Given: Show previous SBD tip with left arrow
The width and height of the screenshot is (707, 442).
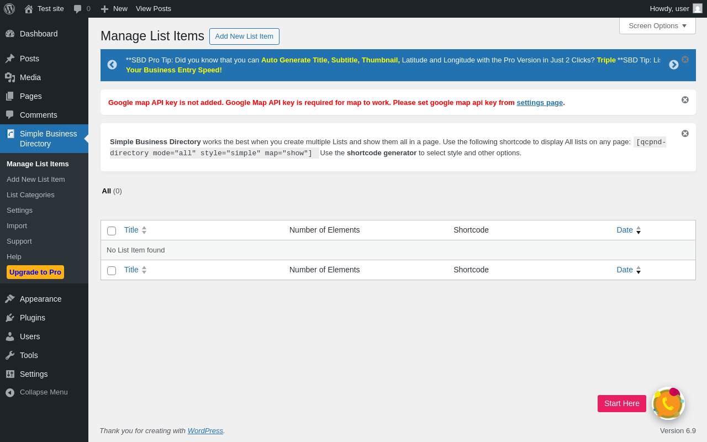Looking at the screenshot, I should [112, 65].
